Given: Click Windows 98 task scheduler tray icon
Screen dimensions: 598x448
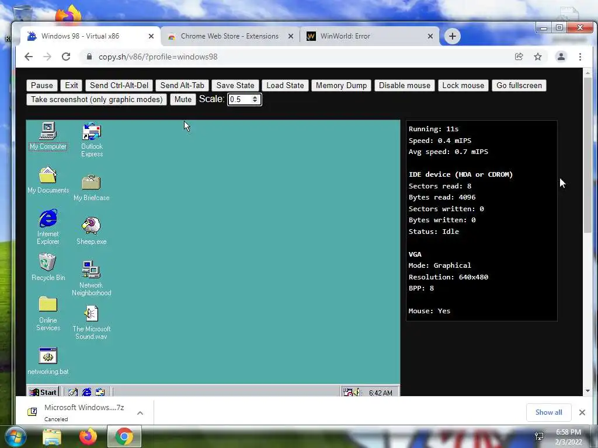Looking at the screenshot, I should [x=347, y=392].
